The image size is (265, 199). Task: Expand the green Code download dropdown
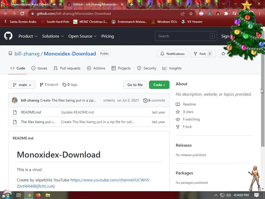pos(159,85)
